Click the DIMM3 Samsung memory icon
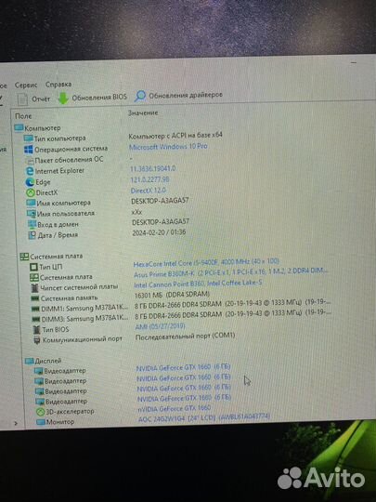Image resolution: width=376 pixels, height=502 pixels. (x=36, y=320)
